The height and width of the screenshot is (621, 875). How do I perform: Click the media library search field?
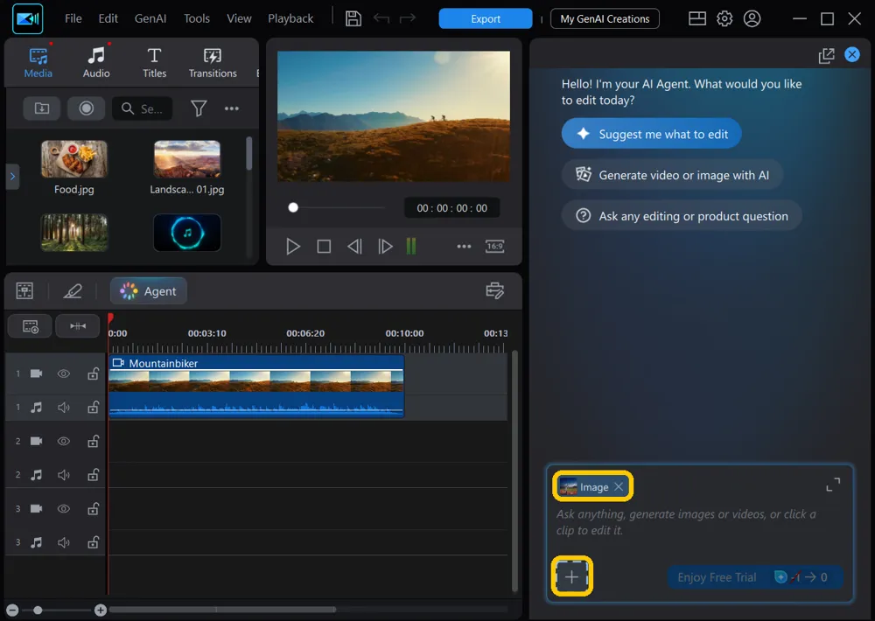coord(143,108)
